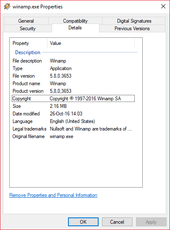This screenshot has height=230, width=170.
Task: Click the 2.16 MB size value
Action: (x=58, y=106)
